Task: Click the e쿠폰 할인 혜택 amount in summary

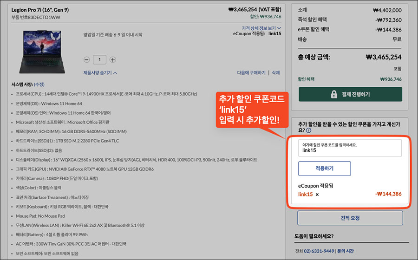Action: (x=388, y=30)
